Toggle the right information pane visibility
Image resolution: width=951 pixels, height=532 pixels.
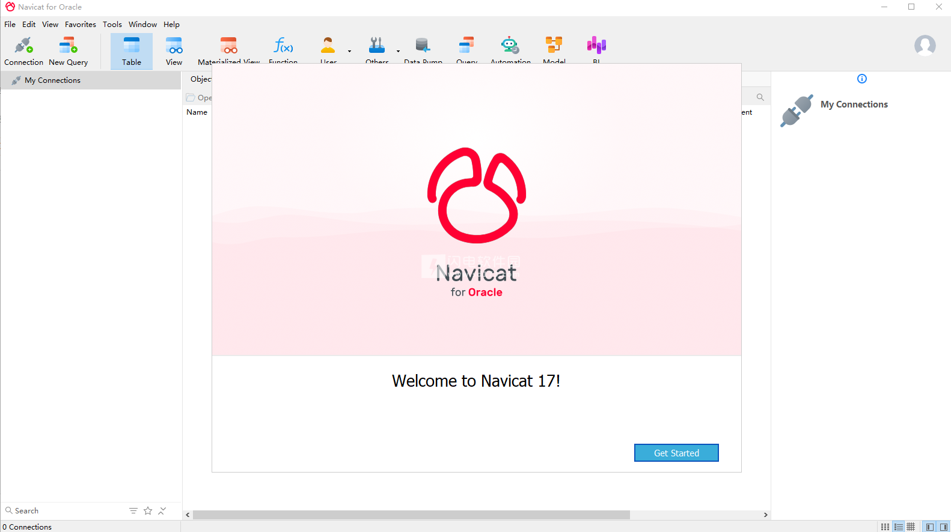coord(943,527)
